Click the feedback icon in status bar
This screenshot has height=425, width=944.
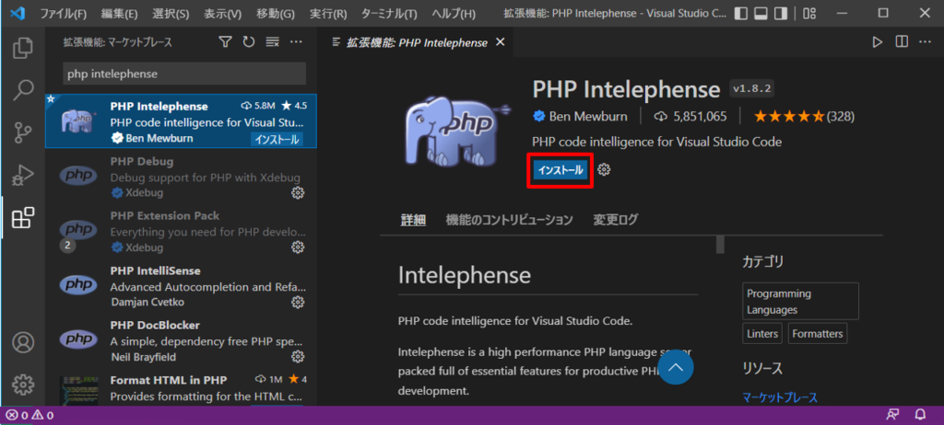892,415
